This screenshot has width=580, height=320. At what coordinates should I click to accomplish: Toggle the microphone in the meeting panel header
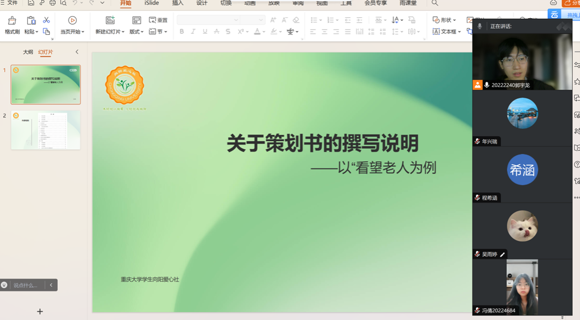click(x=480, y=26)
